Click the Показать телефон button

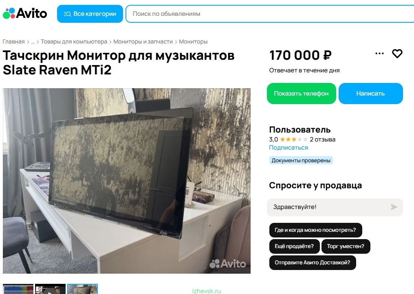[301, 94]
